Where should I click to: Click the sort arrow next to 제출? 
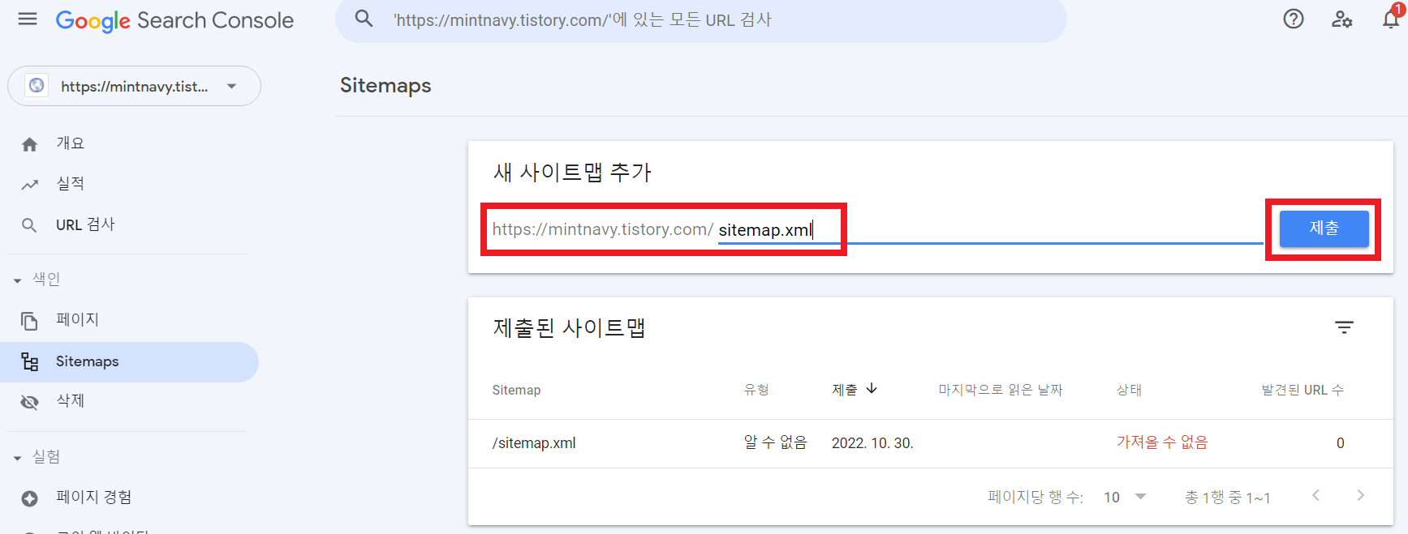click(872, 389)
